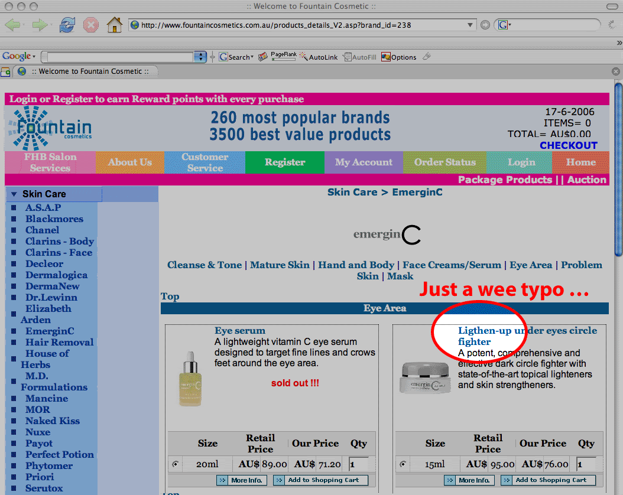The width and height of the screenshot is (623, 495).
Task: Select the 20ml size radio button
Action: pyautogui.click(x=175, y=464)
